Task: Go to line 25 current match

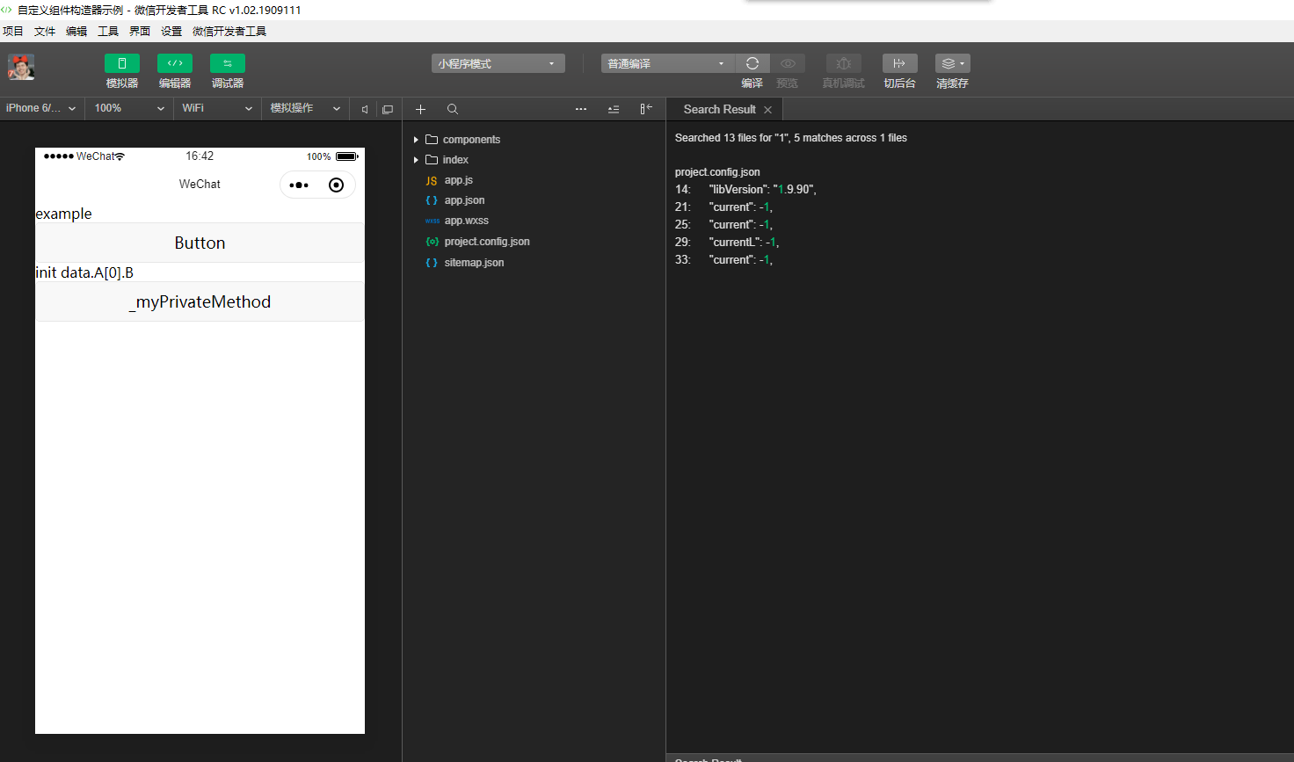Action: pyautogui.click(x=723, y=225)
